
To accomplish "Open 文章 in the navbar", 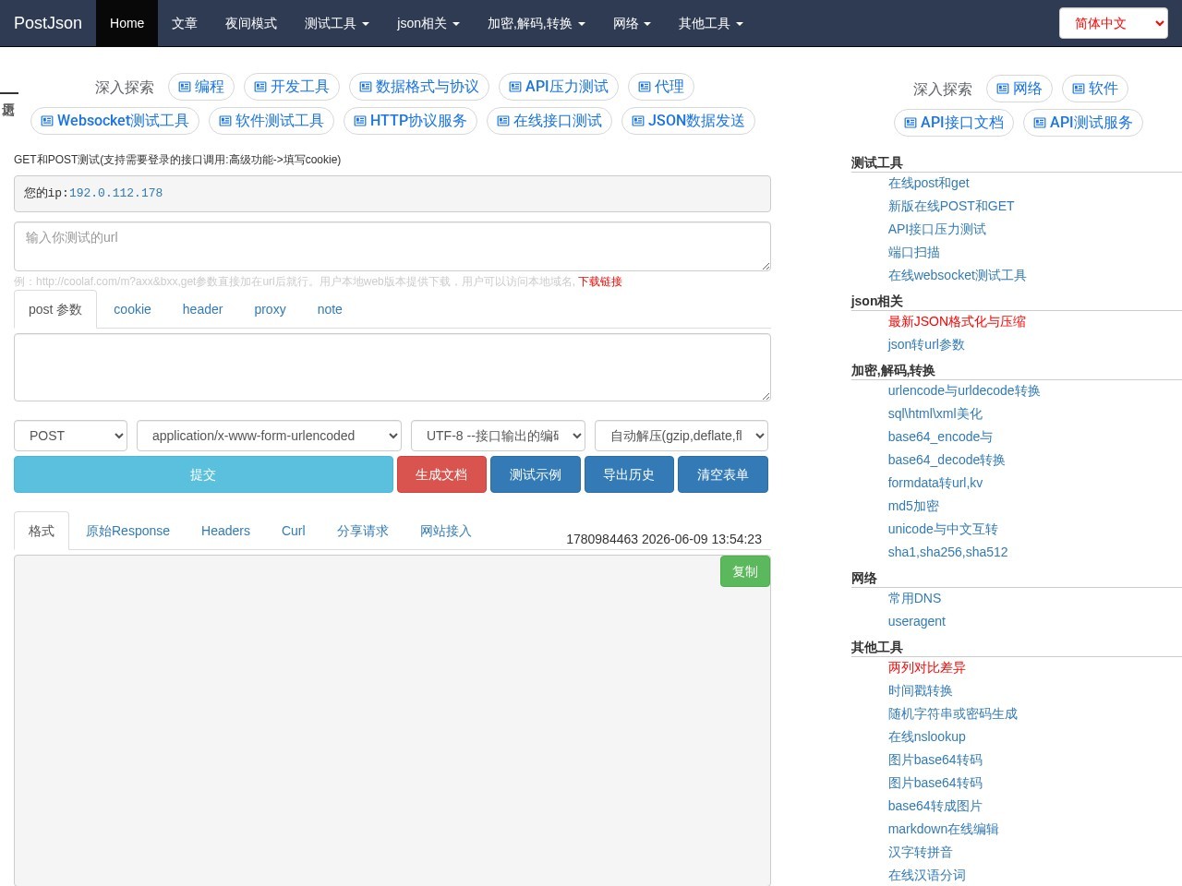I will pos(185,23).
